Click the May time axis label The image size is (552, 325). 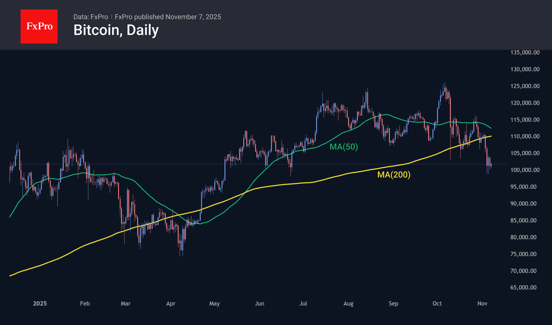(x=215, y=303)
